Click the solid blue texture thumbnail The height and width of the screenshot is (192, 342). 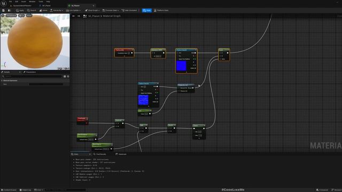point(181,66)
